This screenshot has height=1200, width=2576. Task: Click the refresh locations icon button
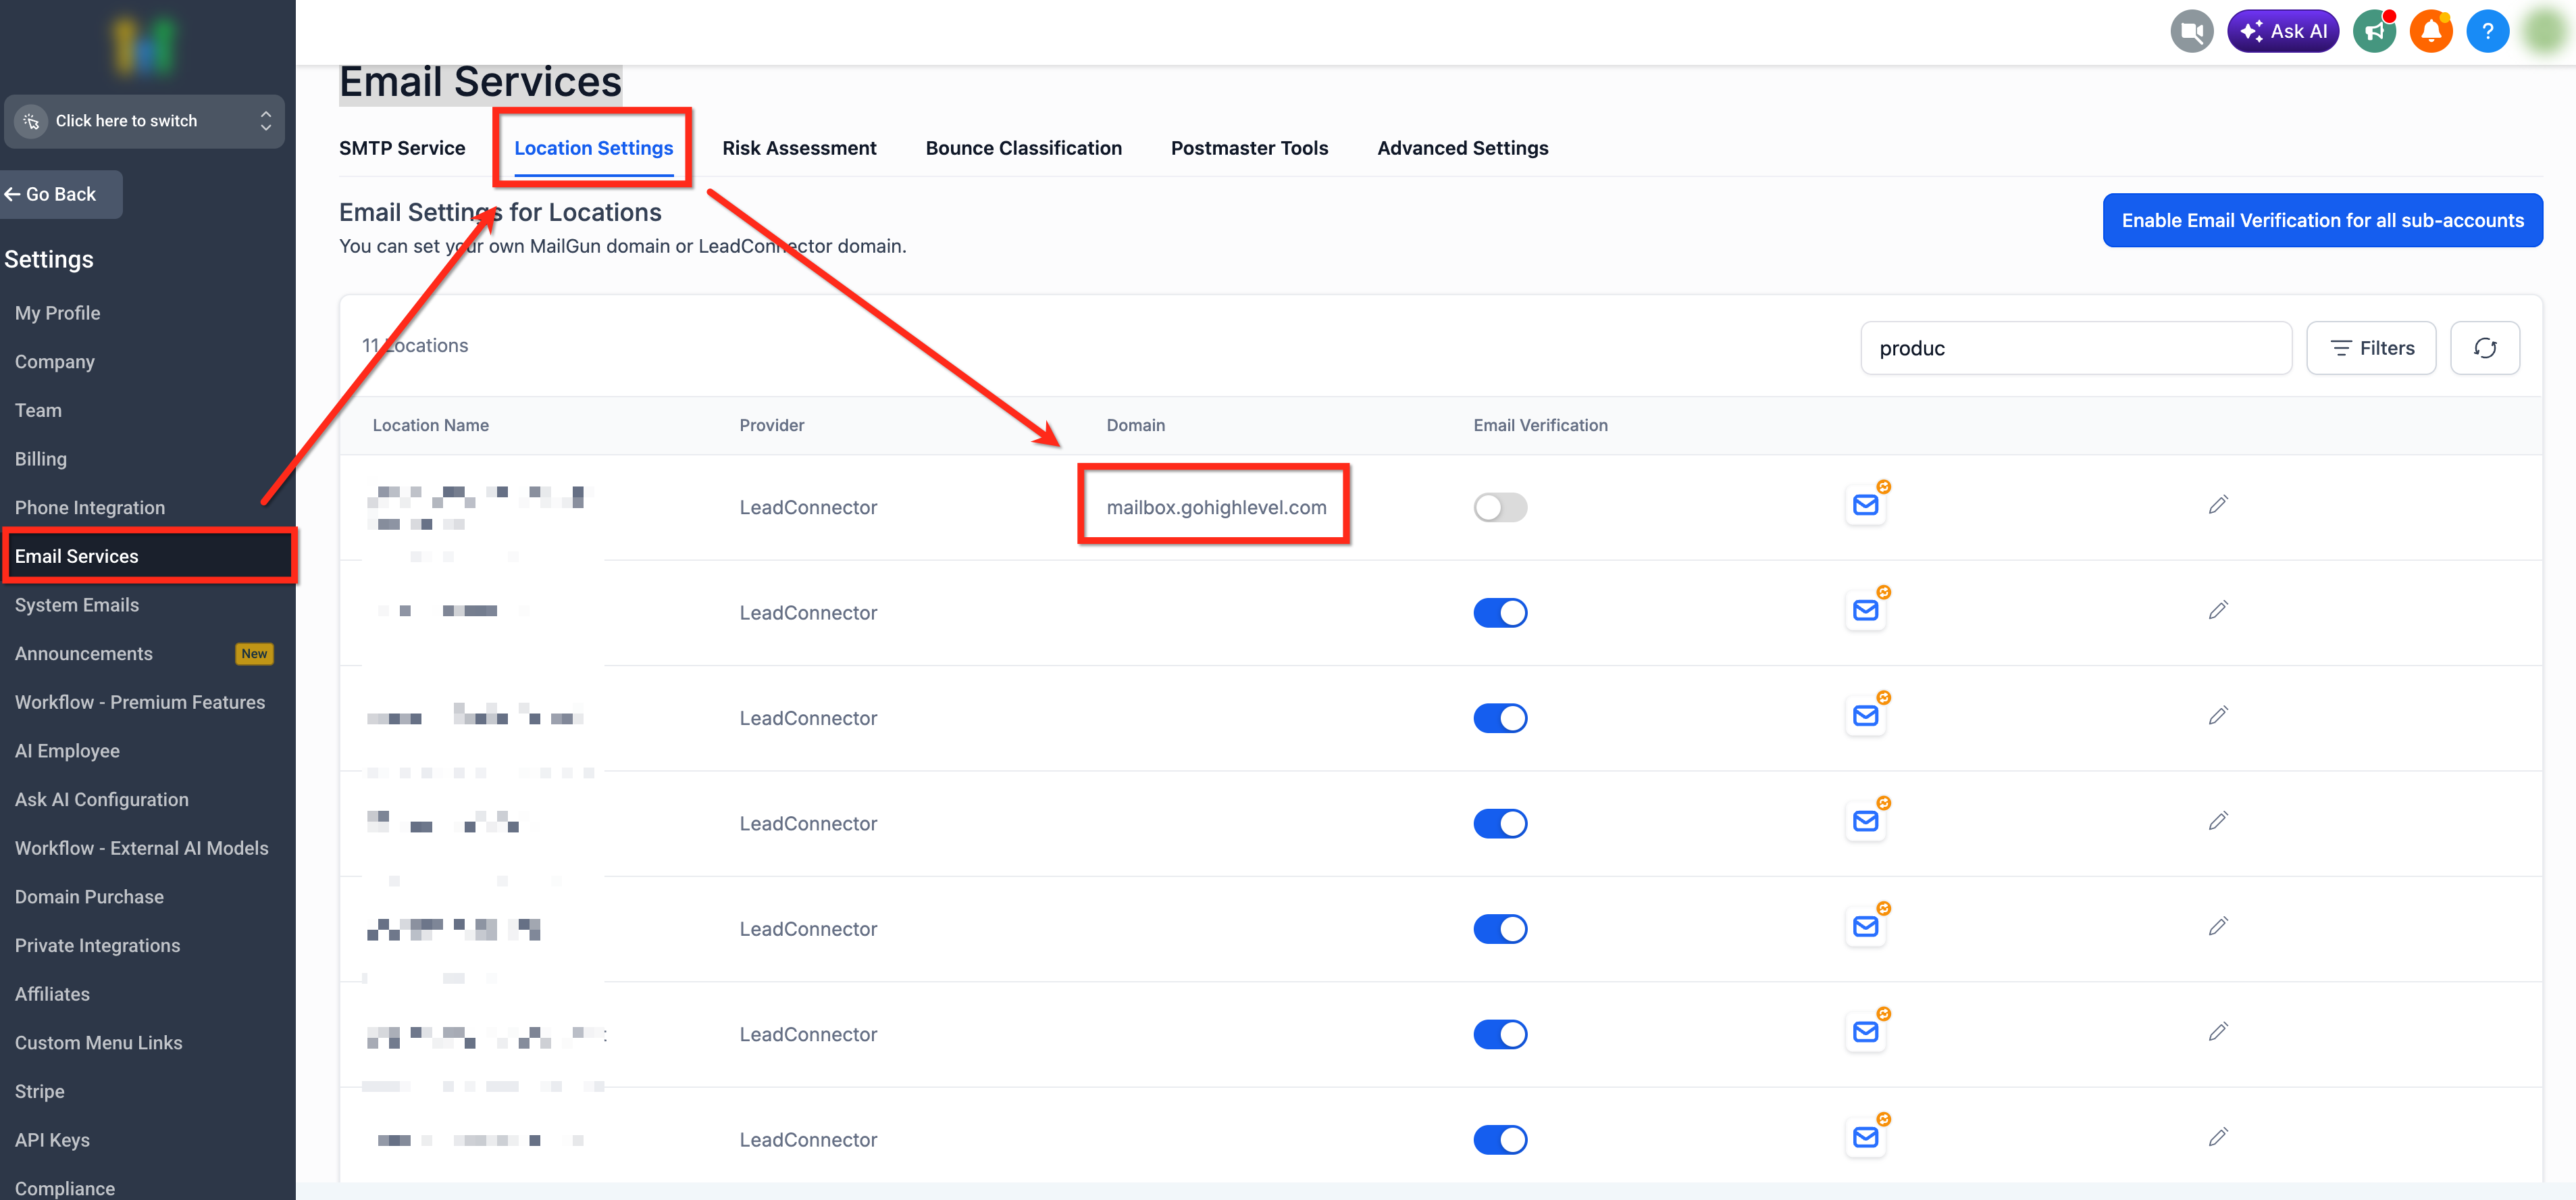pyautogui.click(x=2484, y=348)
